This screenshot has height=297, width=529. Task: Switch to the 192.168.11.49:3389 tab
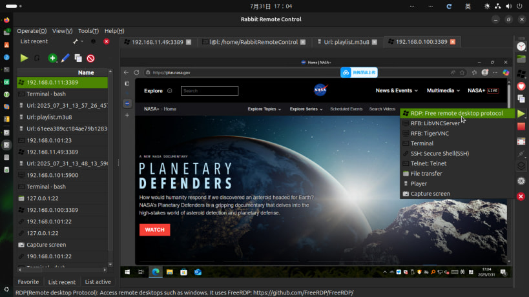pyautogui.click(x=157, y=42)
